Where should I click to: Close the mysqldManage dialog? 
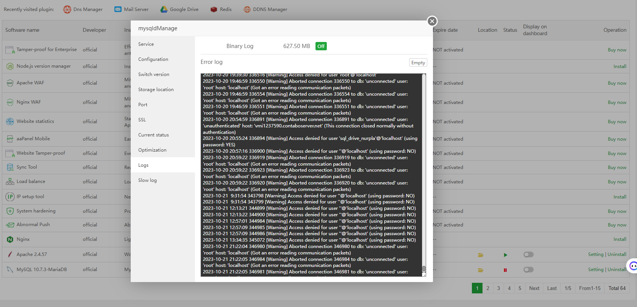click(x=432, y=21)
